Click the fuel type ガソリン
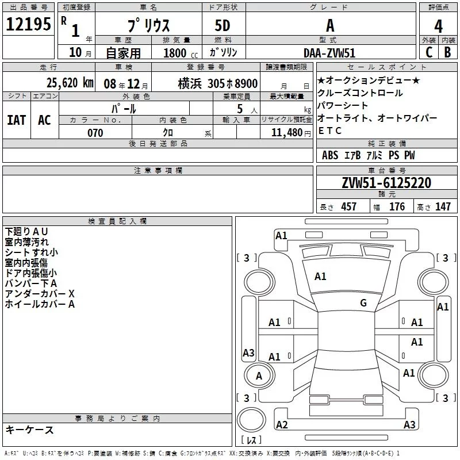The height and width of the screenshot is (460, 460). tap(223, 52)
